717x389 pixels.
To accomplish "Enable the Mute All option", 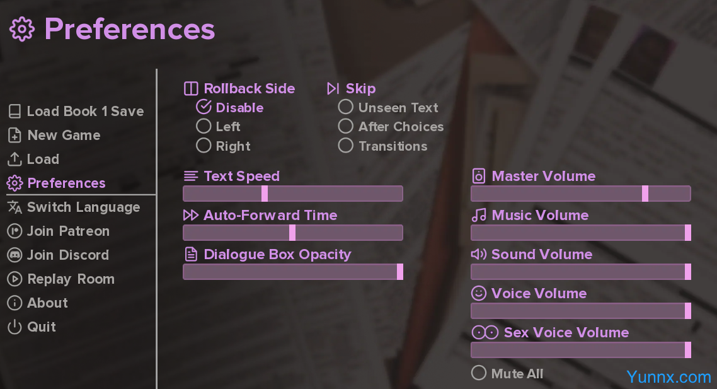I will (479, 373).
